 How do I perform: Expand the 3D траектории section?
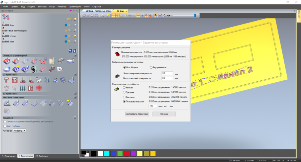click(x=75, y=93)
